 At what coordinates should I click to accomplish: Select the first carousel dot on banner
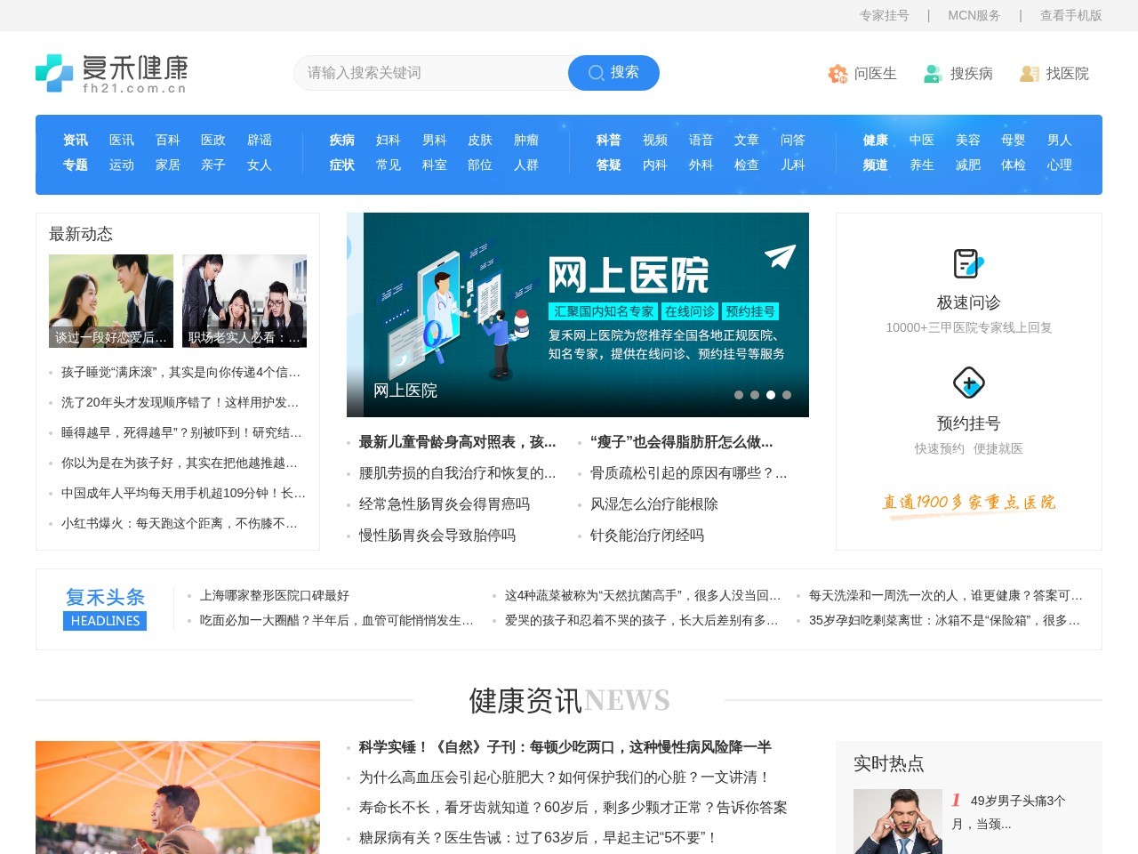(x=739, y=395)
